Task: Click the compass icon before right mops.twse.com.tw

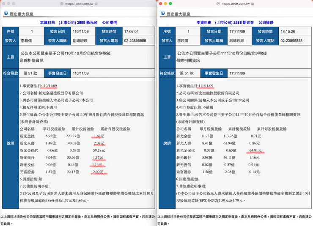Action: (x=218, y=3)
